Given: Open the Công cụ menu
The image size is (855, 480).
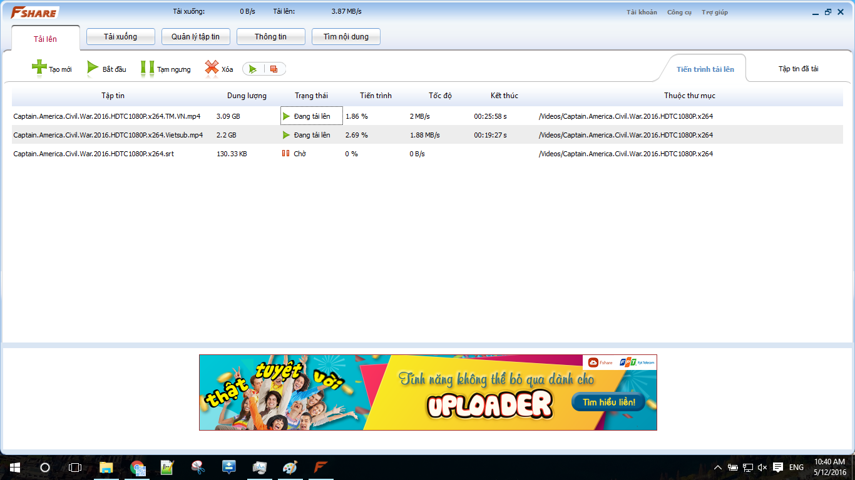Looking at the screenshot, I should pyautogui.click(x=679, y=12).
